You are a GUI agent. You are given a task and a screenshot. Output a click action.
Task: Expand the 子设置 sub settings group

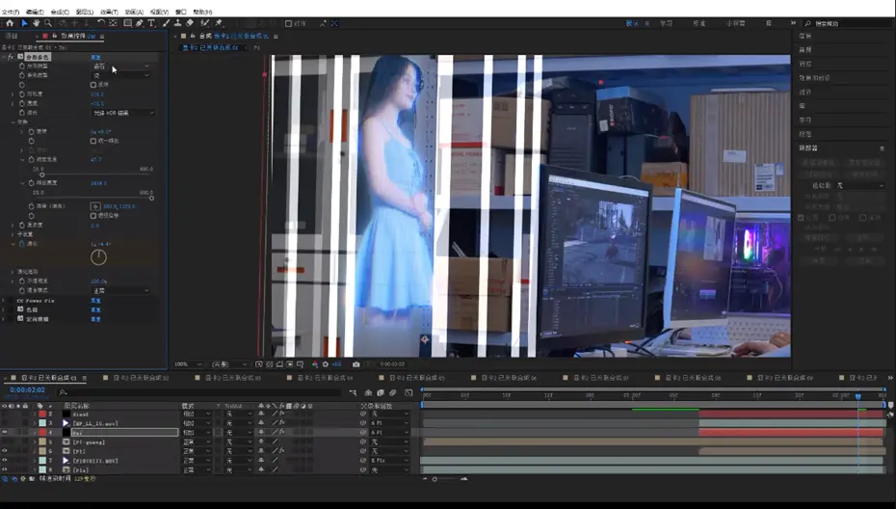click(x=13, y=234)
